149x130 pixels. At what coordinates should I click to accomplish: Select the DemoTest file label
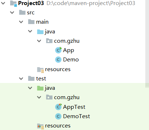point(77,116)
